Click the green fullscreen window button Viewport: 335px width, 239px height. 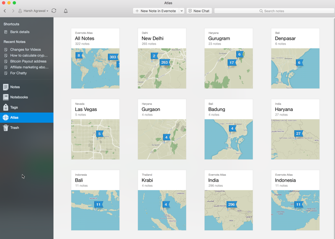(x=14, y=3)
